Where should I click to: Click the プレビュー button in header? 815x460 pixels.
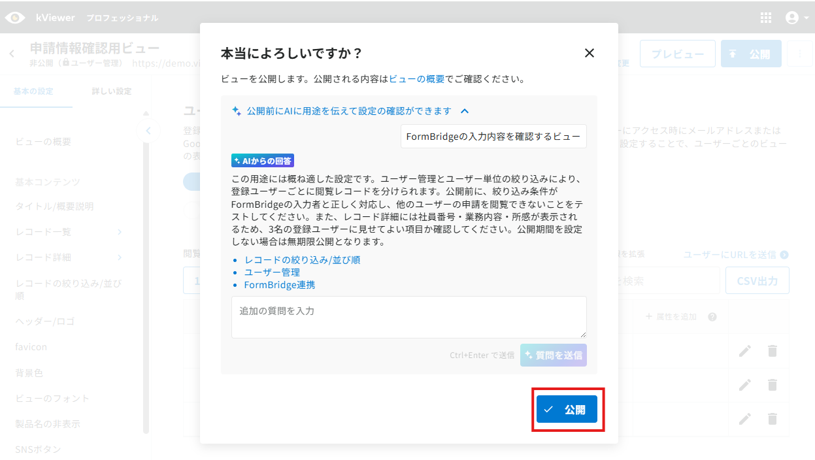[678, 54]
